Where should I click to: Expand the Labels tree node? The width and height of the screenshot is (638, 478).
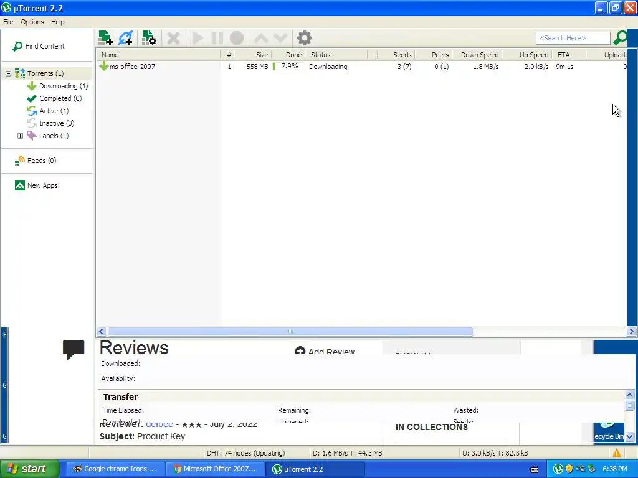20,136
